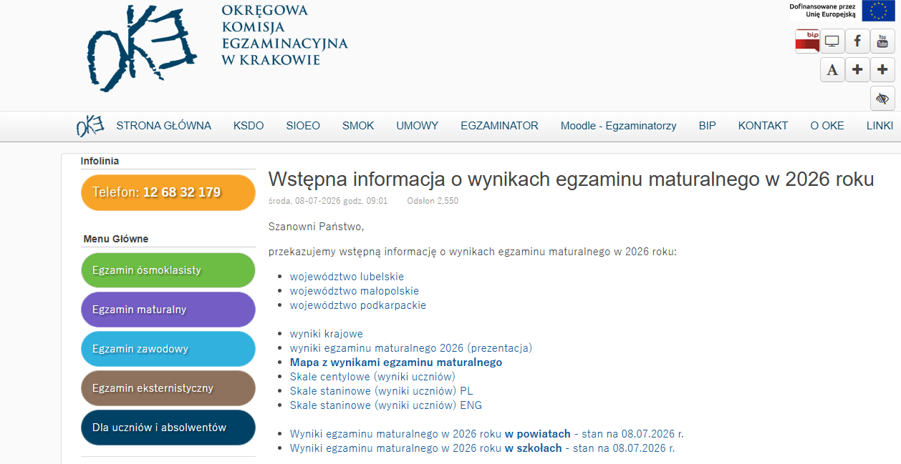Click the date środa, 08-07-2026 godz. 09:01
The height and width of the screenshot is (464, 901).
(328, 201)
